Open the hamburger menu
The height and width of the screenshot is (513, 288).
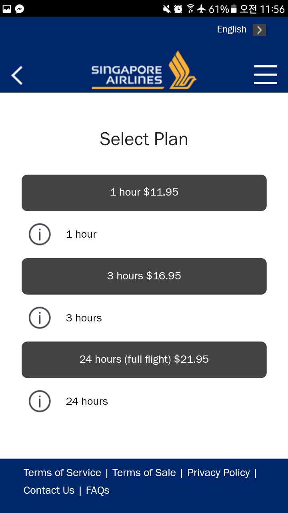(266, 75)
